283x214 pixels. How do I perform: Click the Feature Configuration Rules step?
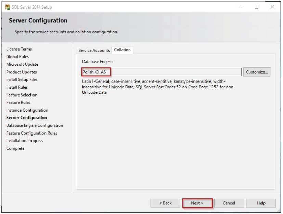(x=32, y=133)
